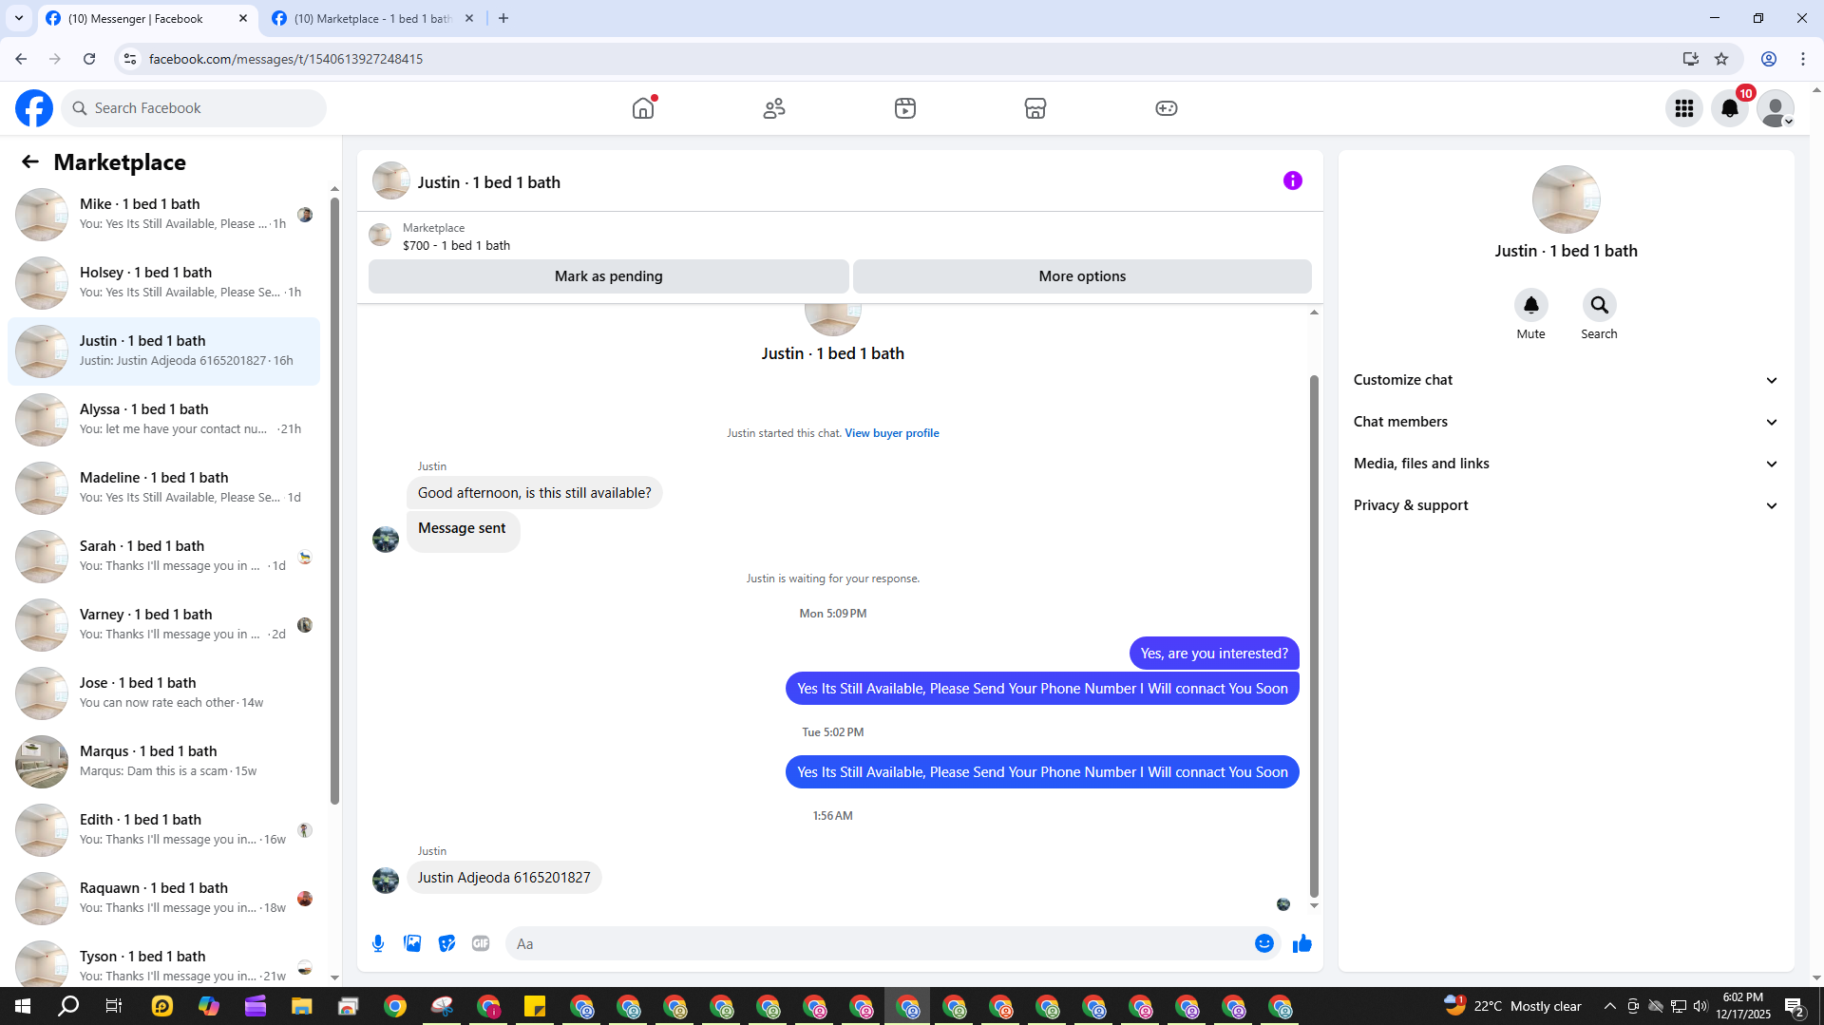Open View buyer profile link
1824x1025 pixels.
(892, 433)
